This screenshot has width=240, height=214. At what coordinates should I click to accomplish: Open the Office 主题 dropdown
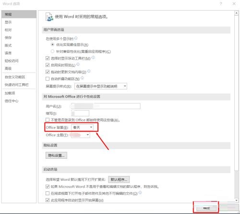click(x=81, y=135)
